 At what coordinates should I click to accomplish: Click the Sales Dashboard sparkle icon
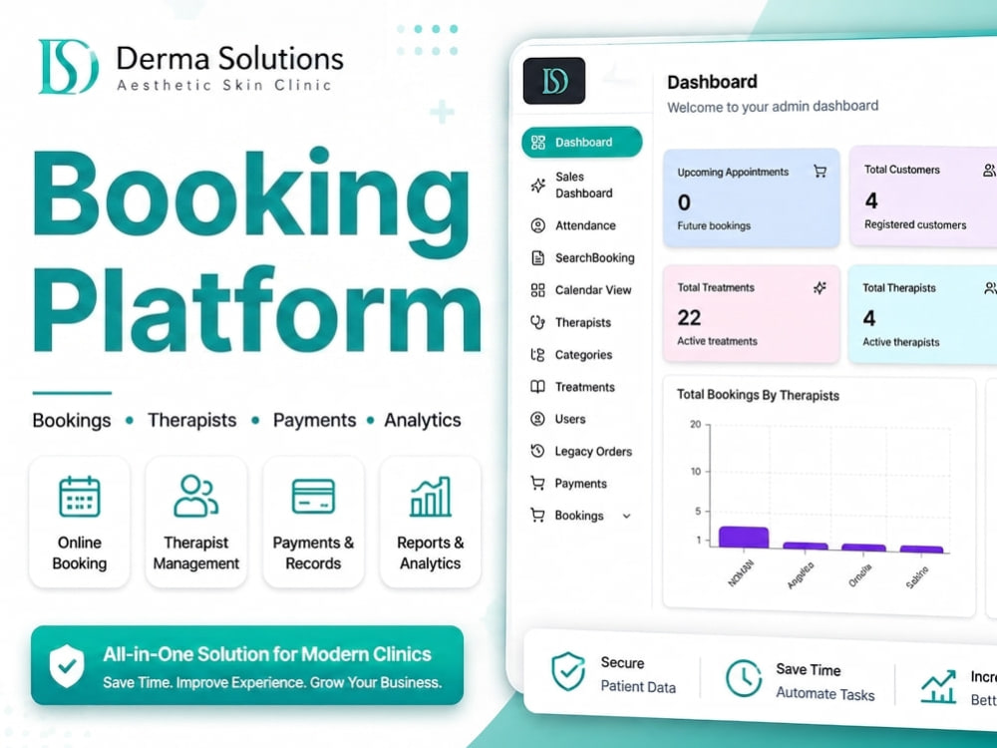(538, 186)
